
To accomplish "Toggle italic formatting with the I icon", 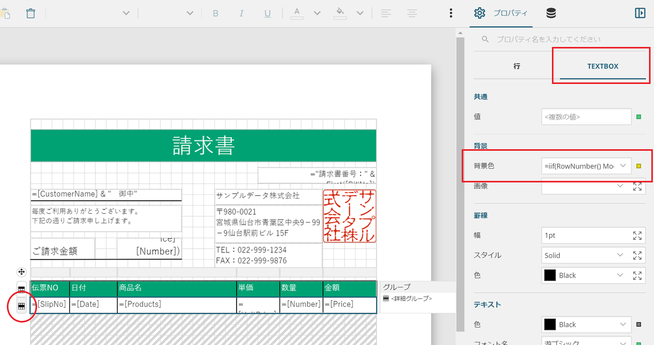I will 241,13.
